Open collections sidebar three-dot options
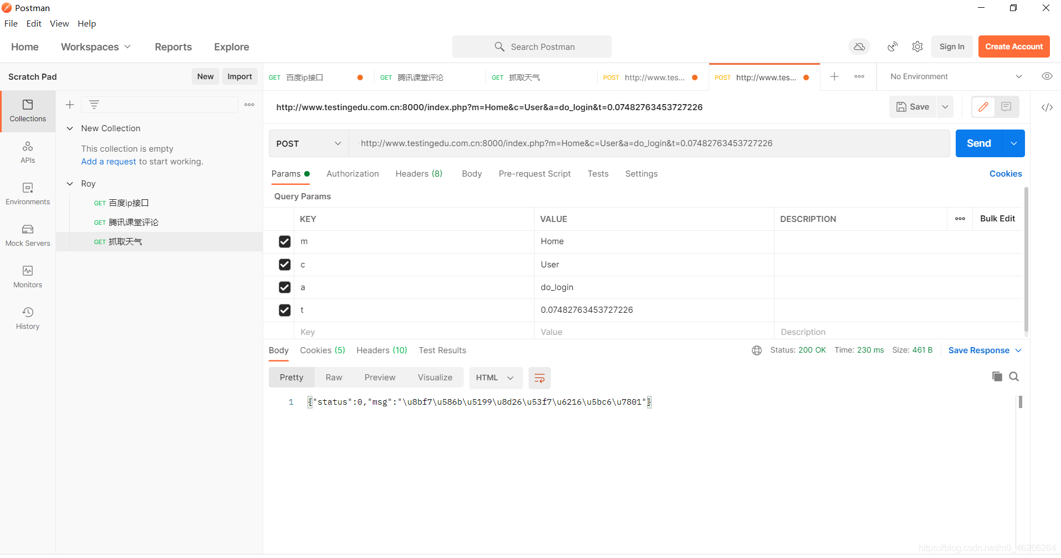This screenshot has width=1061, height=558. pos(249,105)
